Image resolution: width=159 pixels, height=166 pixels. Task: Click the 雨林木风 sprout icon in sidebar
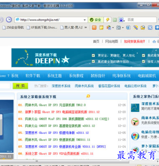click(x=135, y=122)
